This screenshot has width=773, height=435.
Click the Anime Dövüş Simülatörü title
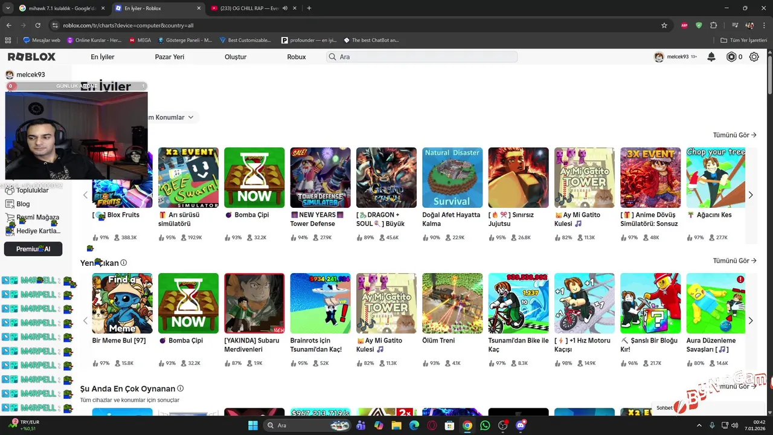point(649,219)
